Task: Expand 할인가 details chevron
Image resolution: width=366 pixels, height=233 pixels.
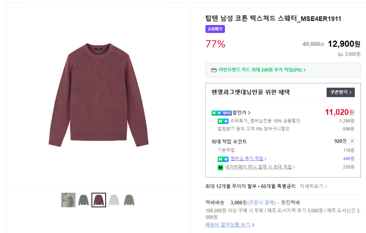Action: (249, 113)
